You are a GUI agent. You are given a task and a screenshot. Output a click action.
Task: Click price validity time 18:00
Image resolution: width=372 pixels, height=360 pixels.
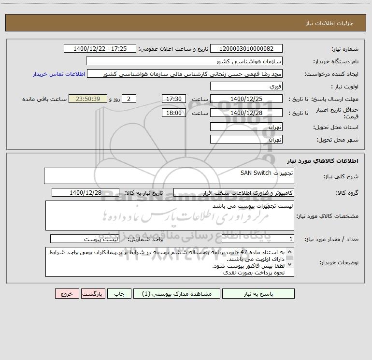click(173, 113)
